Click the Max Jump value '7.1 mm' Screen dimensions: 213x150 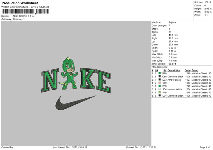[173, 60]
